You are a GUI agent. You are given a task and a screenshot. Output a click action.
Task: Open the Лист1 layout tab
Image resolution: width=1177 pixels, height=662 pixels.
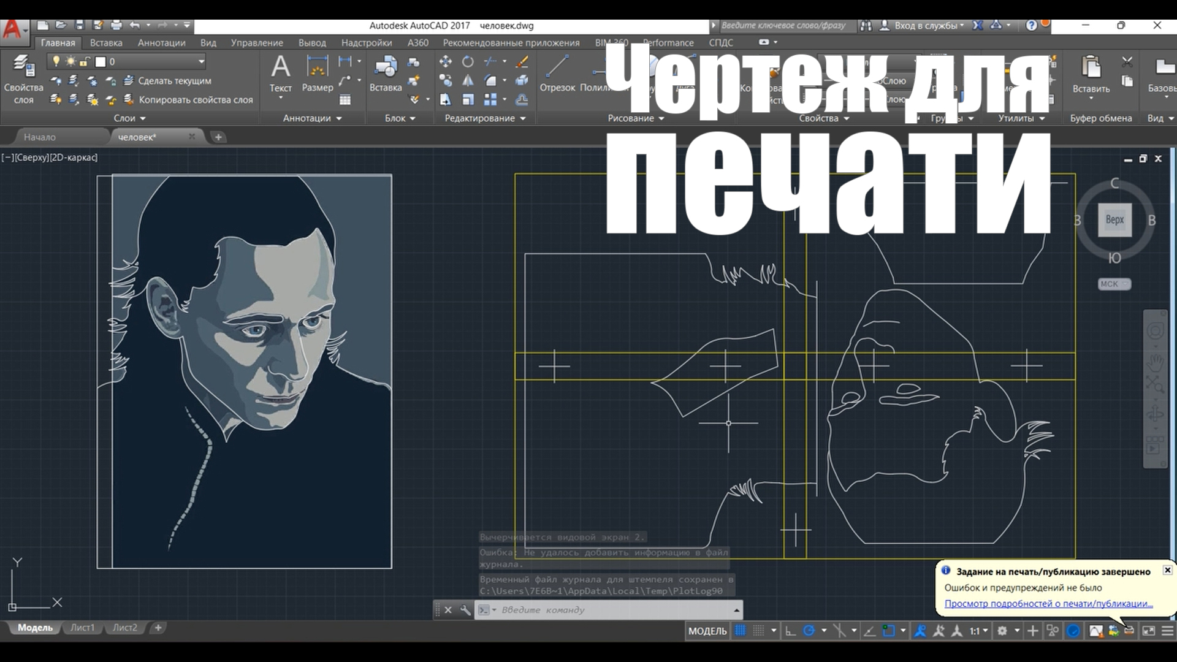pos(83,628)
